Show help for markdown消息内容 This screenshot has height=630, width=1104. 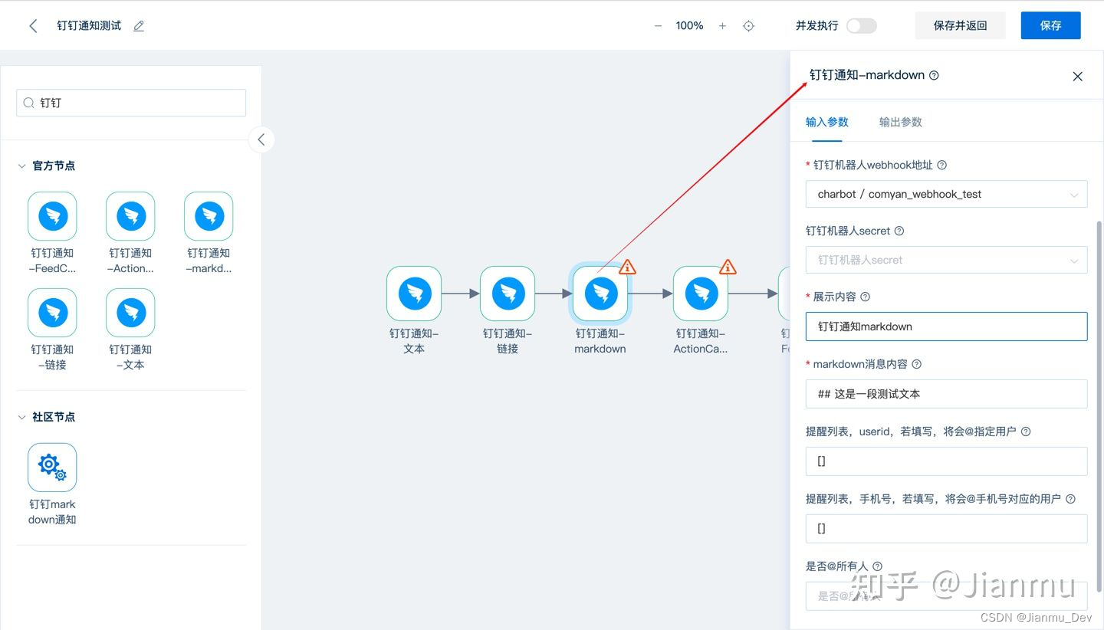click(916, 364)
